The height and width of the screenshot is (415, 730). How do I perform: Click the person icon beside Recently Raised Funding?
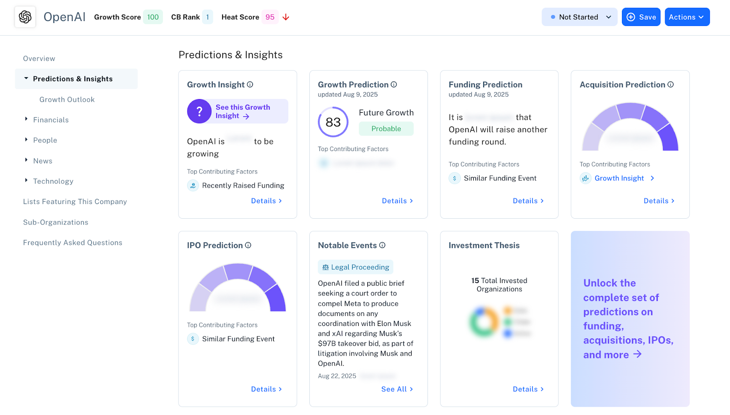tap(192, 185)
